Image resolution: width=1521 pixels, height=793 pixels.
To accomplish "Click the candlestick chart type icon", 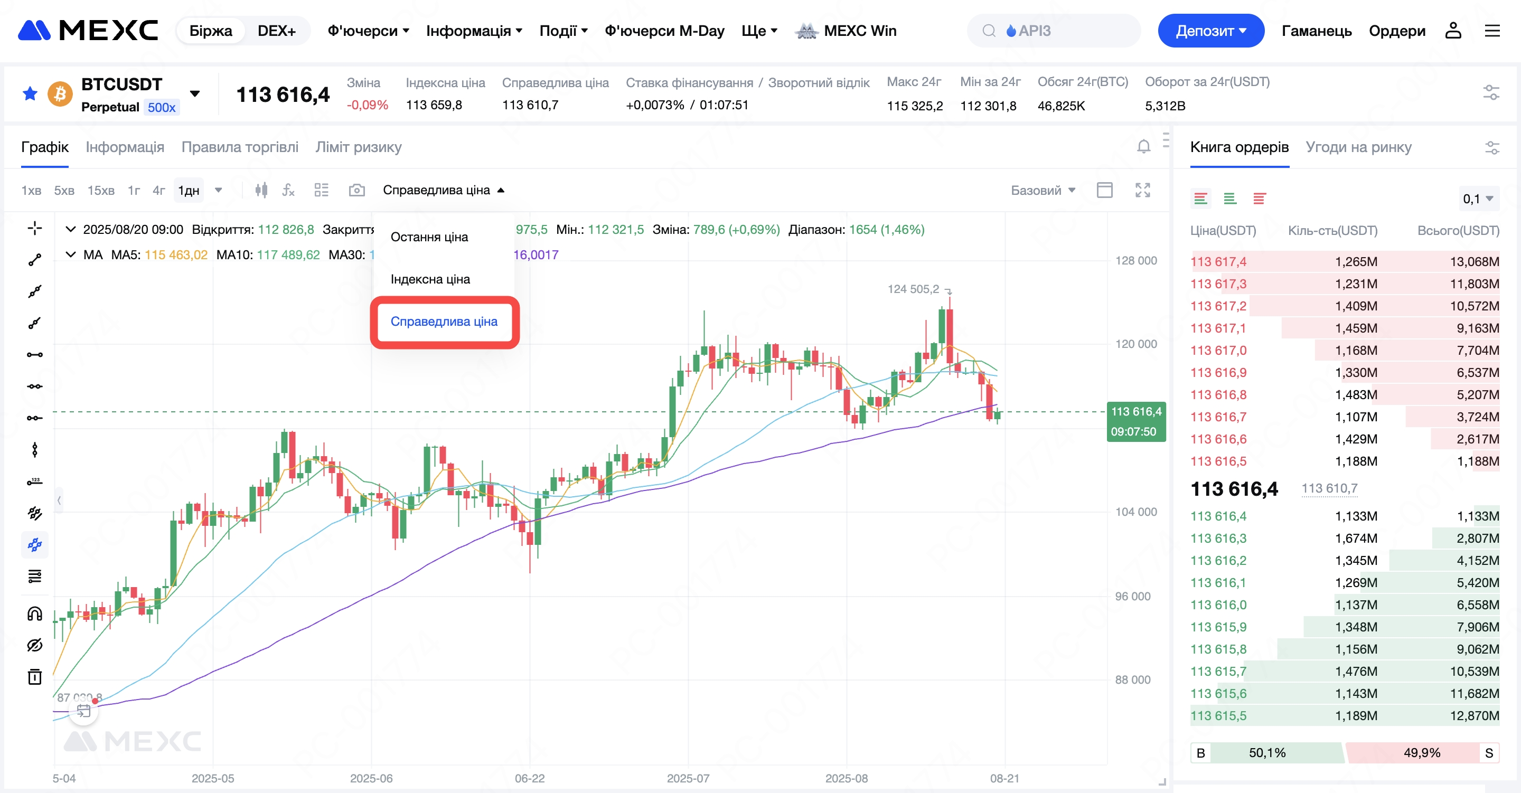I will pos(261,190).
